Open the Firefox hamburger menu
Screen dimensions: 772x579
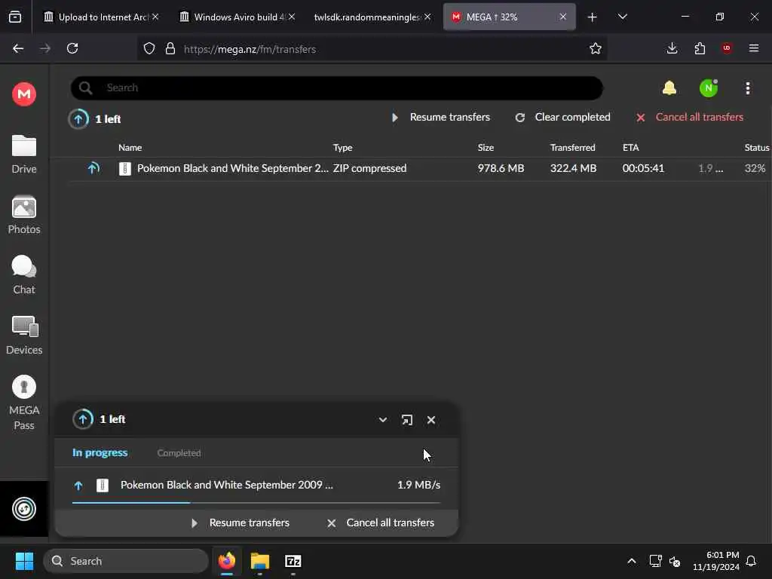[x=754, y=48]
